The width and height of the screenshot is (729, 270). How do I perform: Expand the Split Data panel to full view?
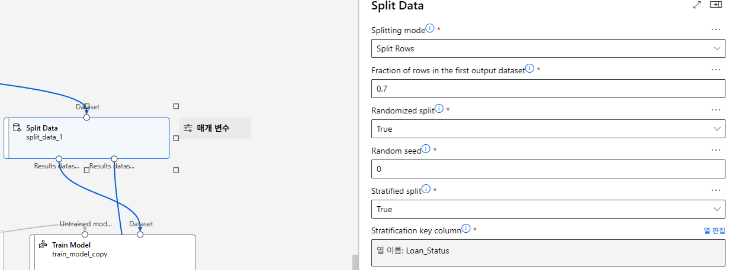tap(697, 5)
